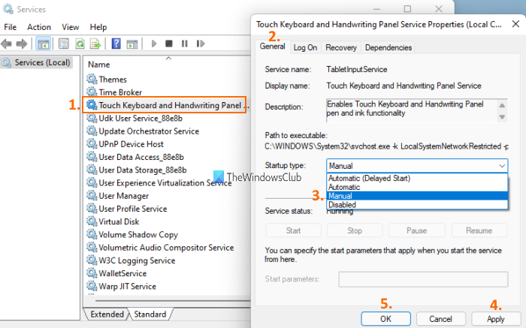Select W3C Logging Service row
The width and height of the screenshot is (526, 328).
[131, 260]
